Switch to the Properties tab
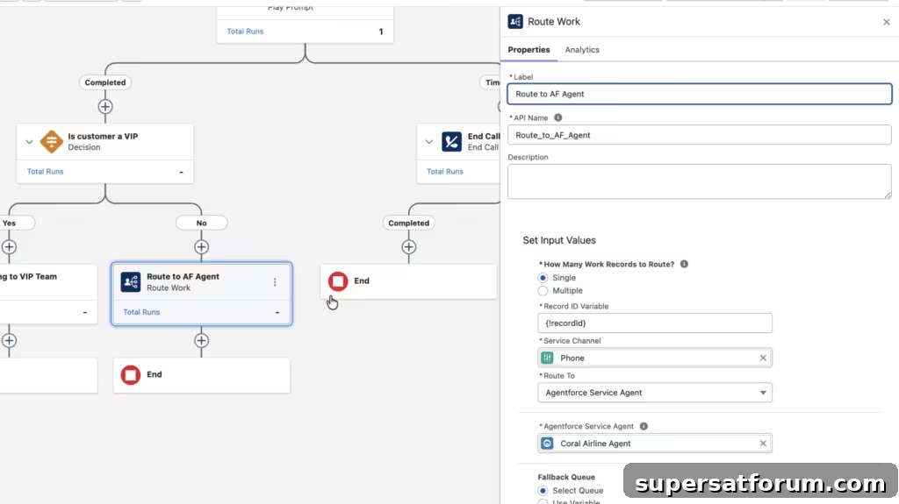This screenshot has width=899, height=504. (529, 50)
